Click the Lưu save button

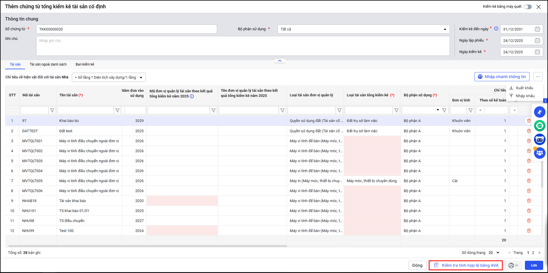[534, 265]
